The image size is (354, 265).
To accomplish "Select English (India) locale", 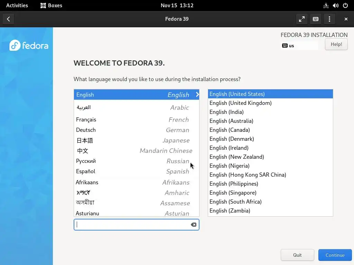I will coord(270,112).
